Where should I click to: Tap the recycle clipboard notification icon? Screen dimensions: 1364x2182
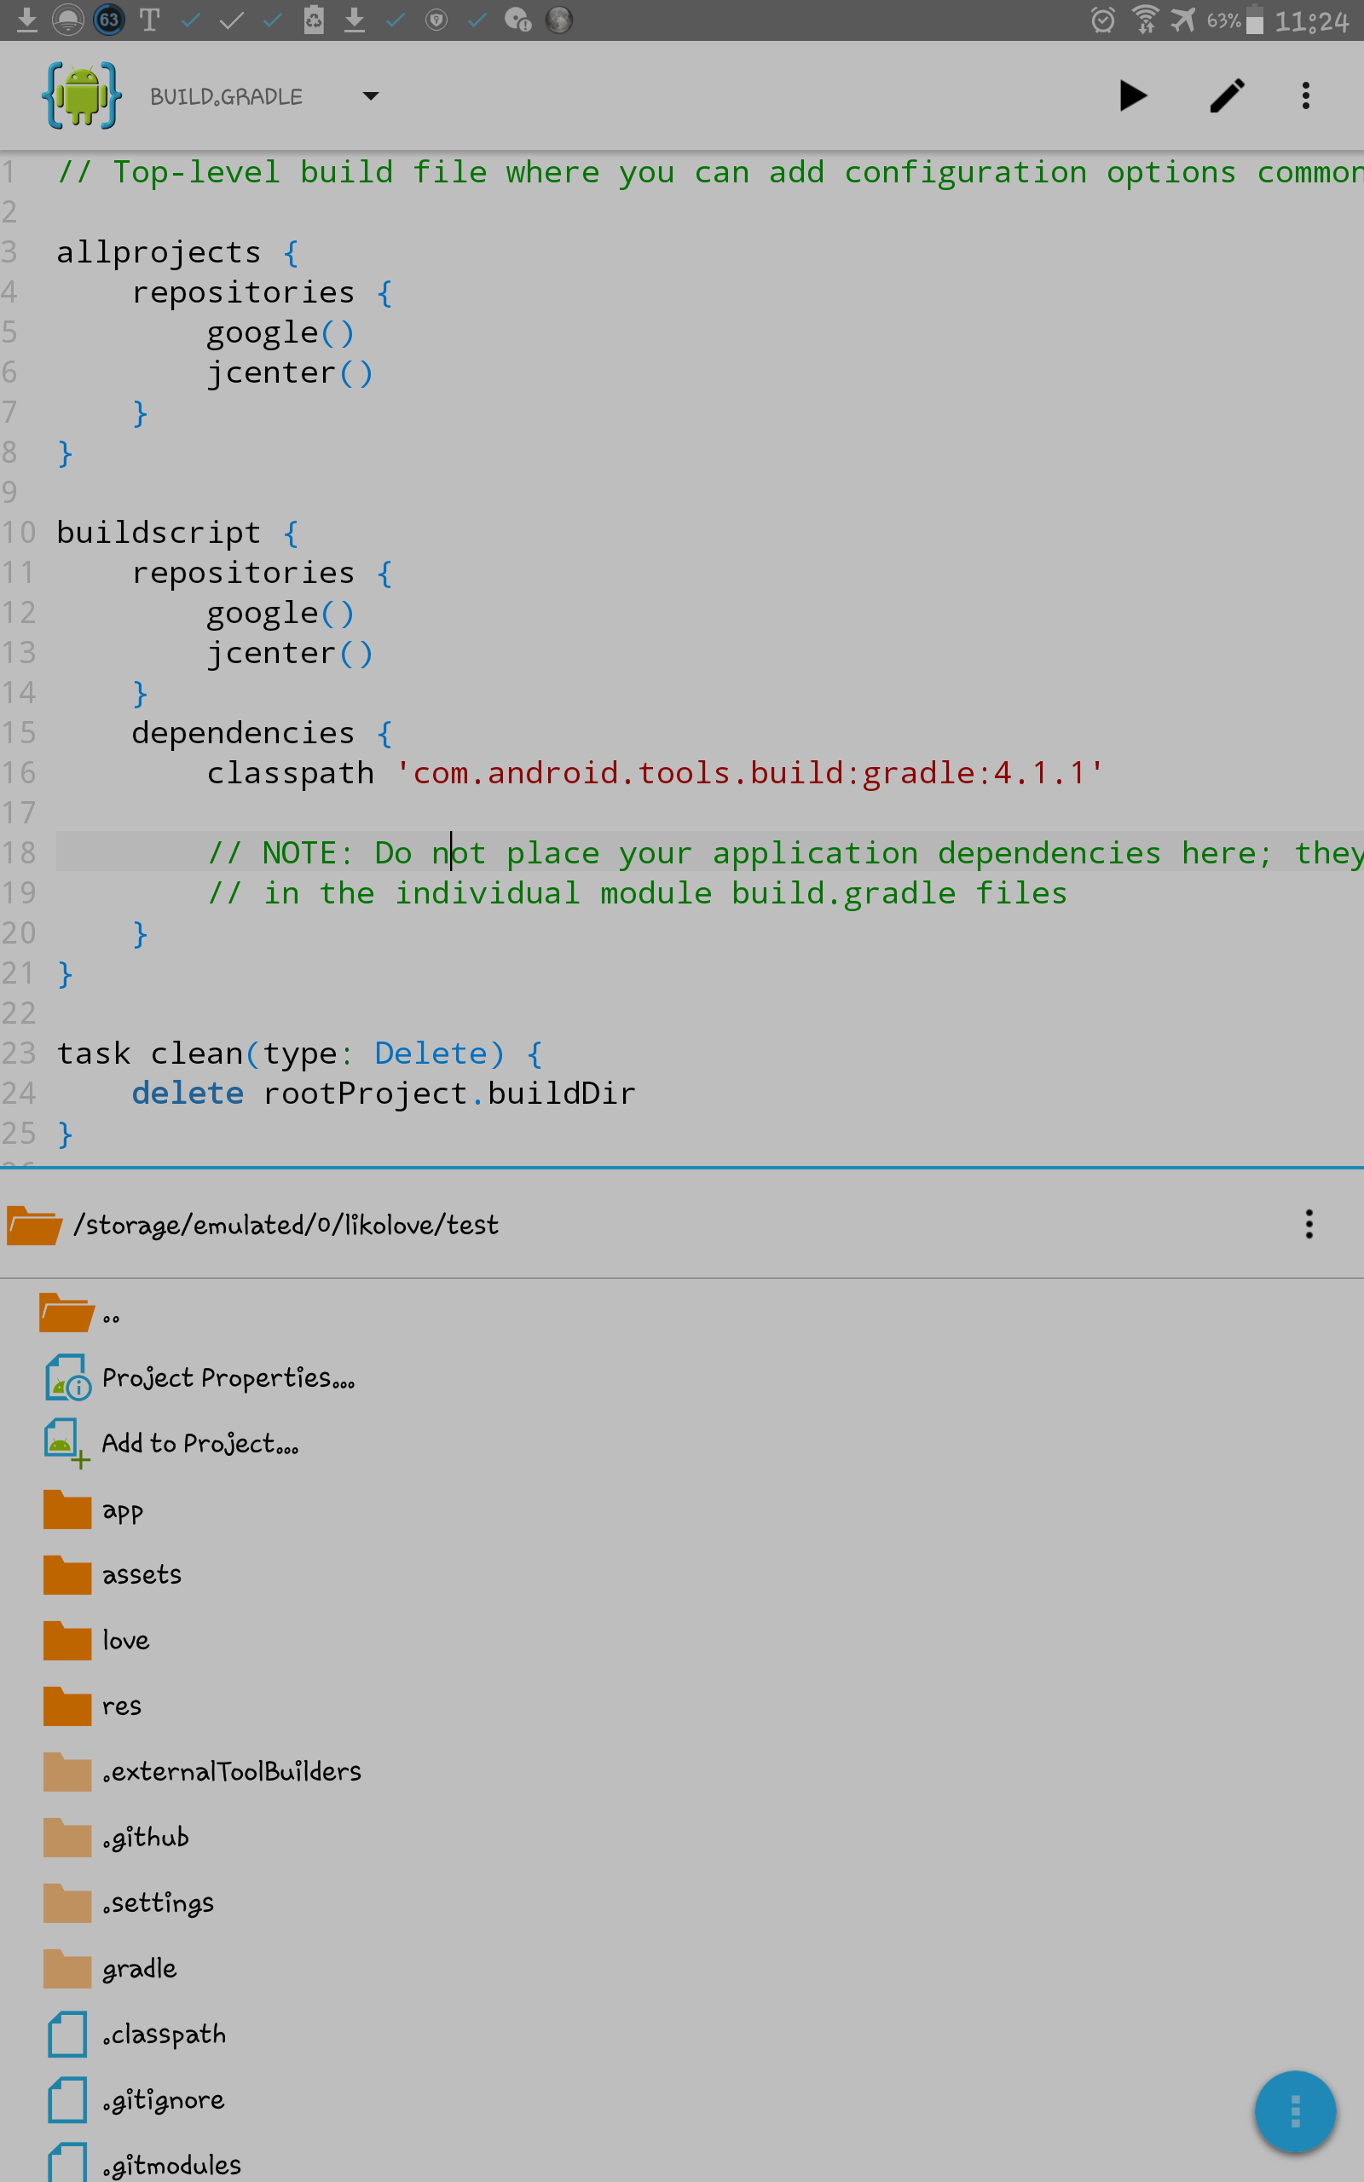314,20
